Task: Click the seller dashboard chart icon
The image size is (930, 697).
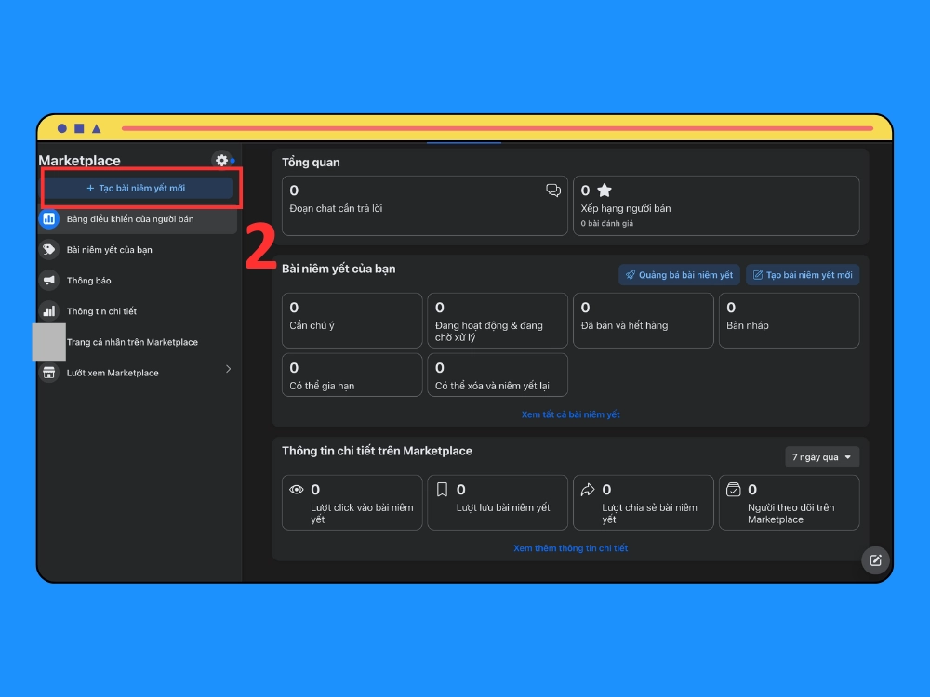Action: [x=49, y=218]
